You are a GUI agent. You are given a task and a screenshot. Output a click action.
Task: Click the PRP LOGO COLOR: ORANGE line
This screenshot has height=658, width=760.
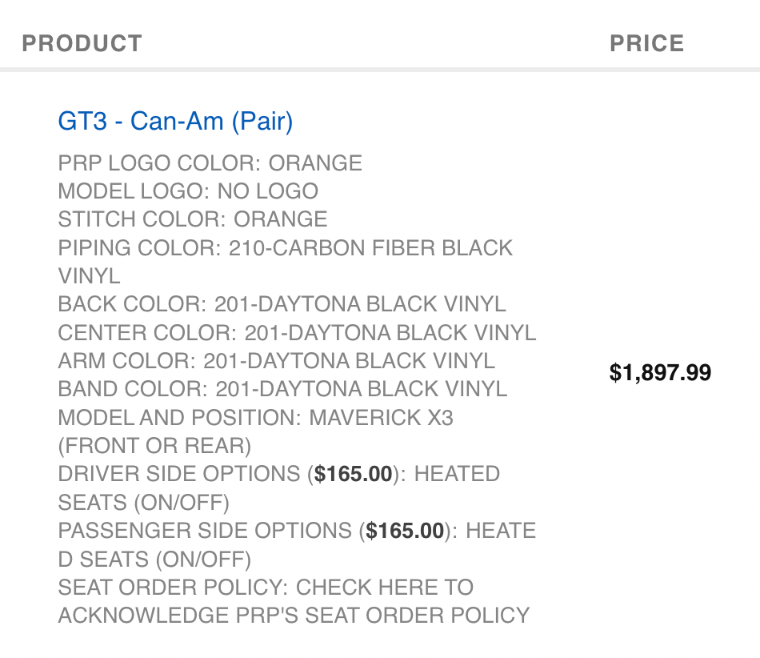click(x=210, y=163)
